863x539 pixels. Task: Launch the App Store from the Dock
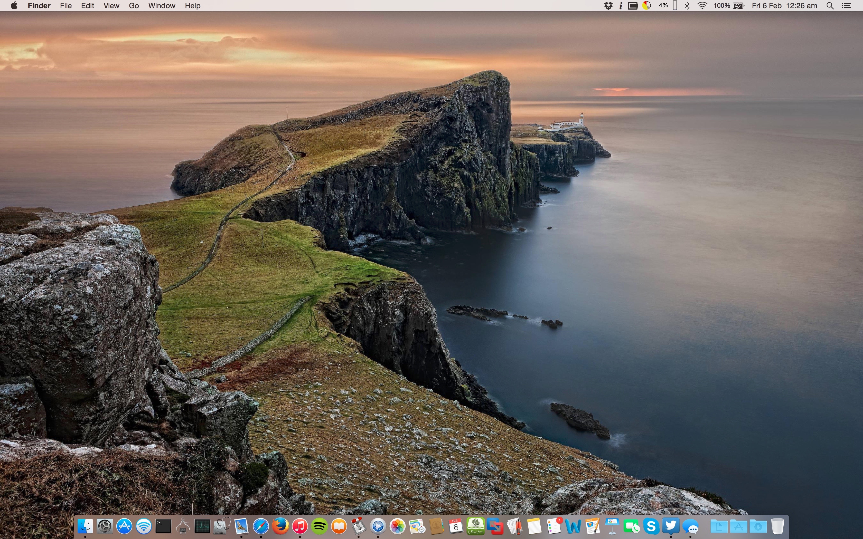[x=124, y=526]
